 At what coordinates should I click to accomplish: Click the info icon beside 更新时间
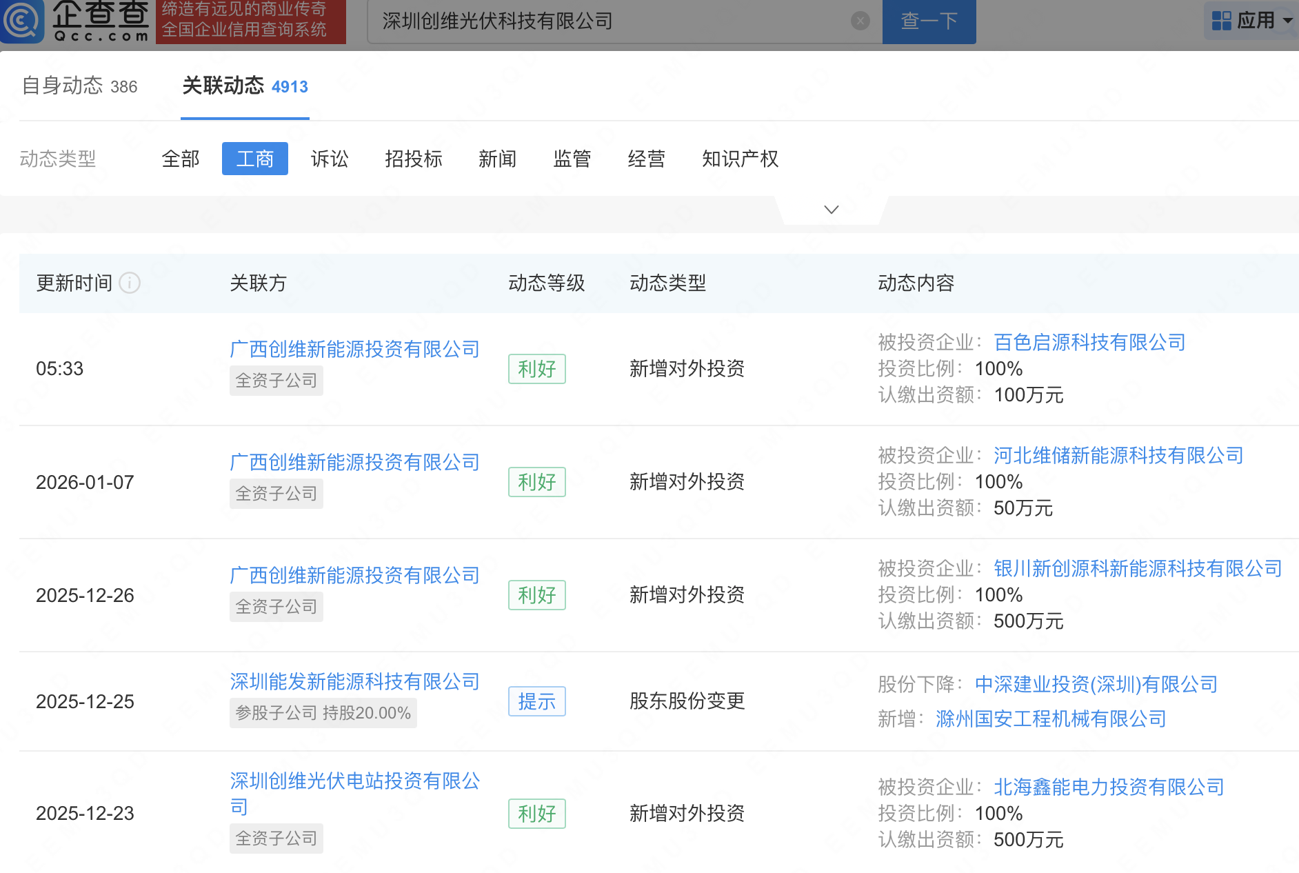[130, 283]
